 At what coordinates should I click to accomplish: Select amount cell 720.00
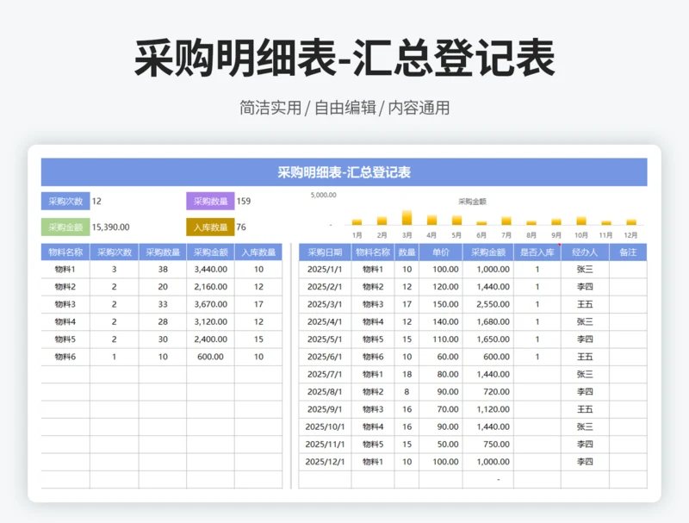[x=488, y=391]
